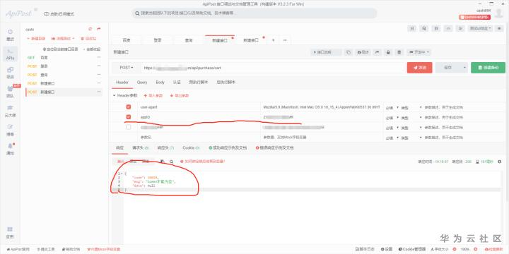Switch to the 查询 request tab

tap(189, 40)
